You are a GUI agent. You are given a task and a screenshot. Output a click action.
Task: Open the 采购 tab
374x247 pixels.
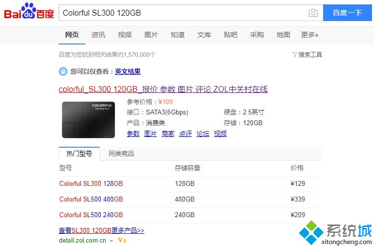point(257,35)
